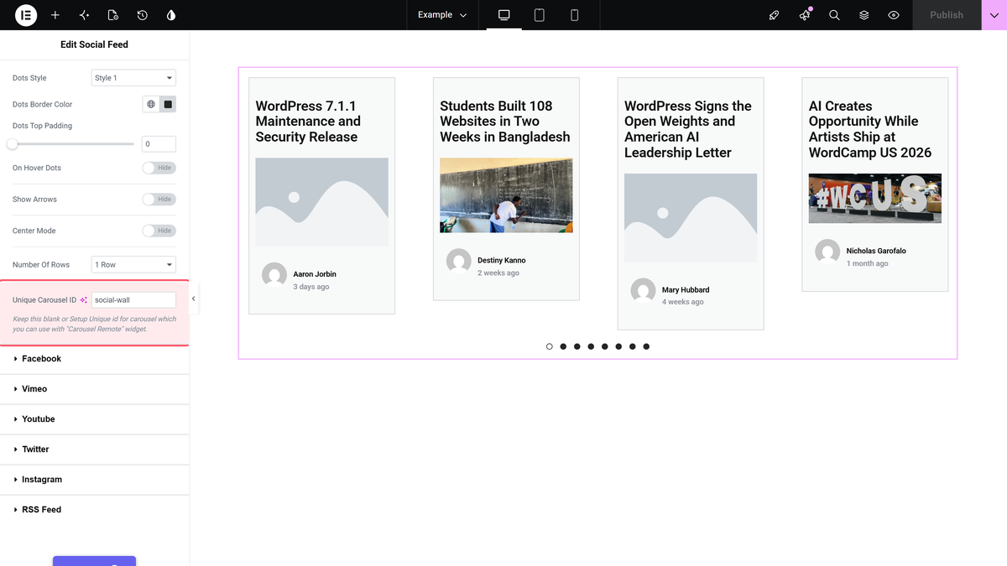
Task: Switch to mobile view icon
Action: 575,15
